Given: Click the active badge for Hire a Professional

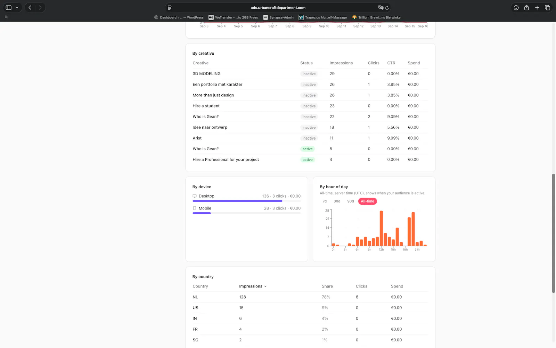Looking at the screenshot, I should (308, 160).
